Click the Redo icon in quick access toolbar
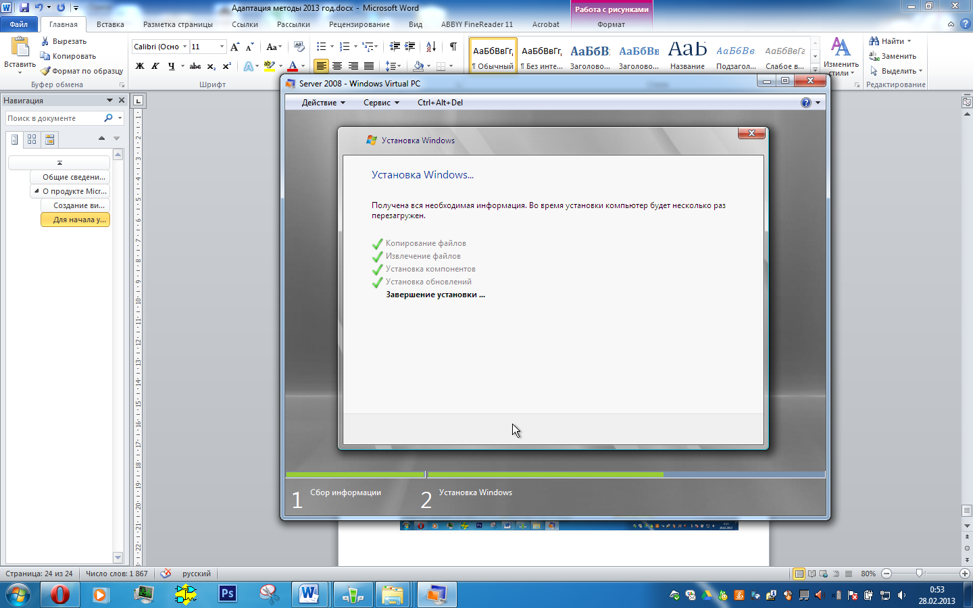This screenshot has width=973, height=608. [61, 7]
